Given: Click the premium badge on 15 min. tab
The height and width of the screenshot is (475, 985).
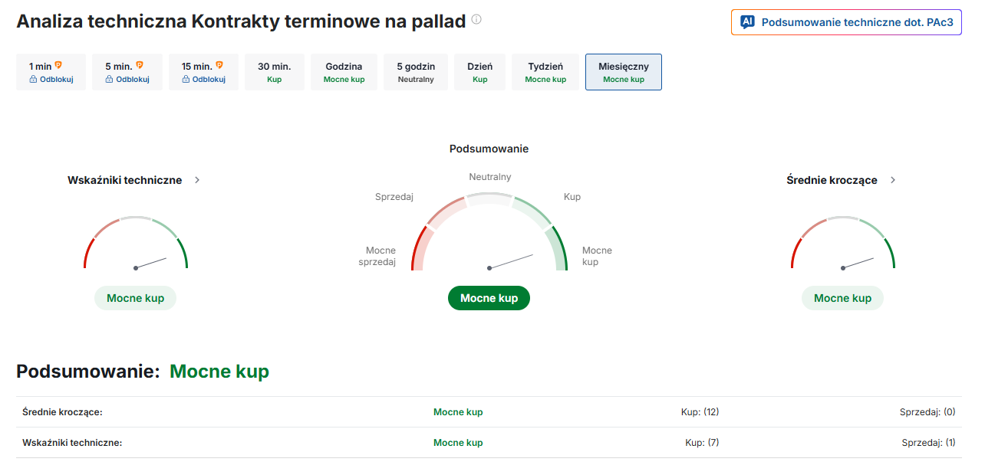Looking at the screenshot, I should pos(219,66).
